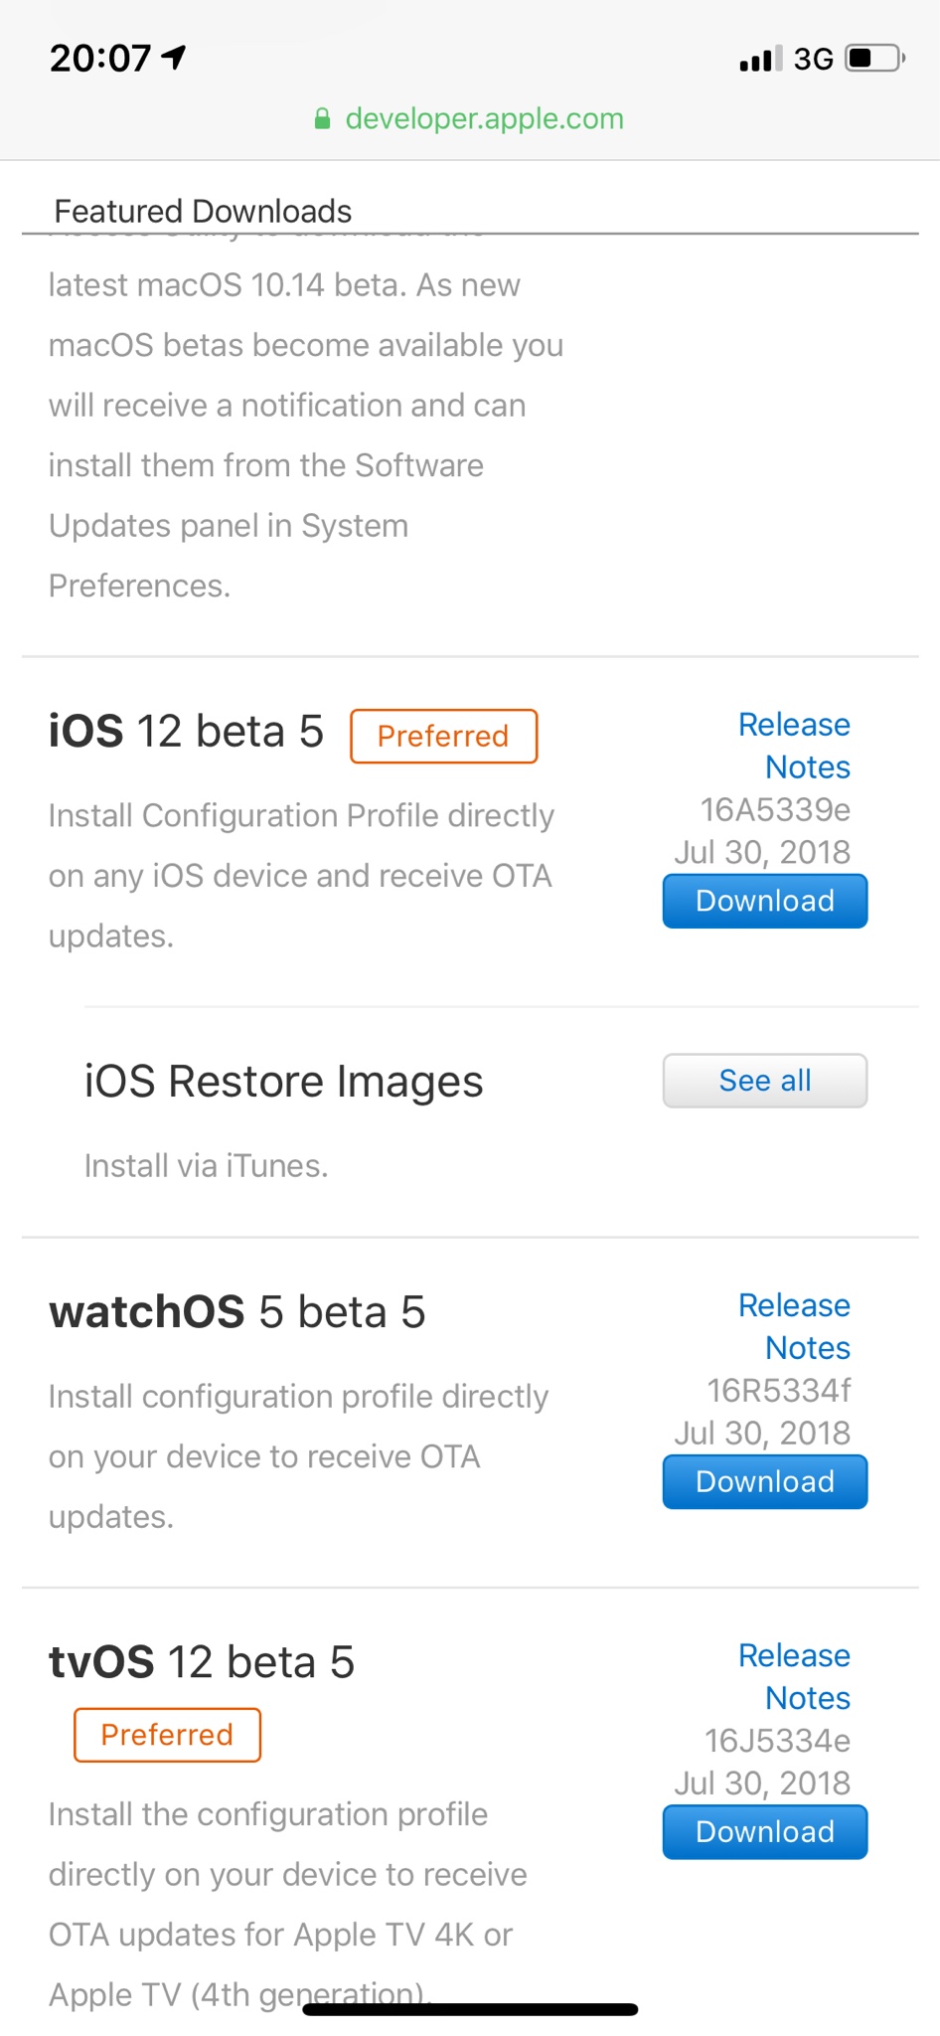Download watchOS 5 beta 5 profile

764,1481
